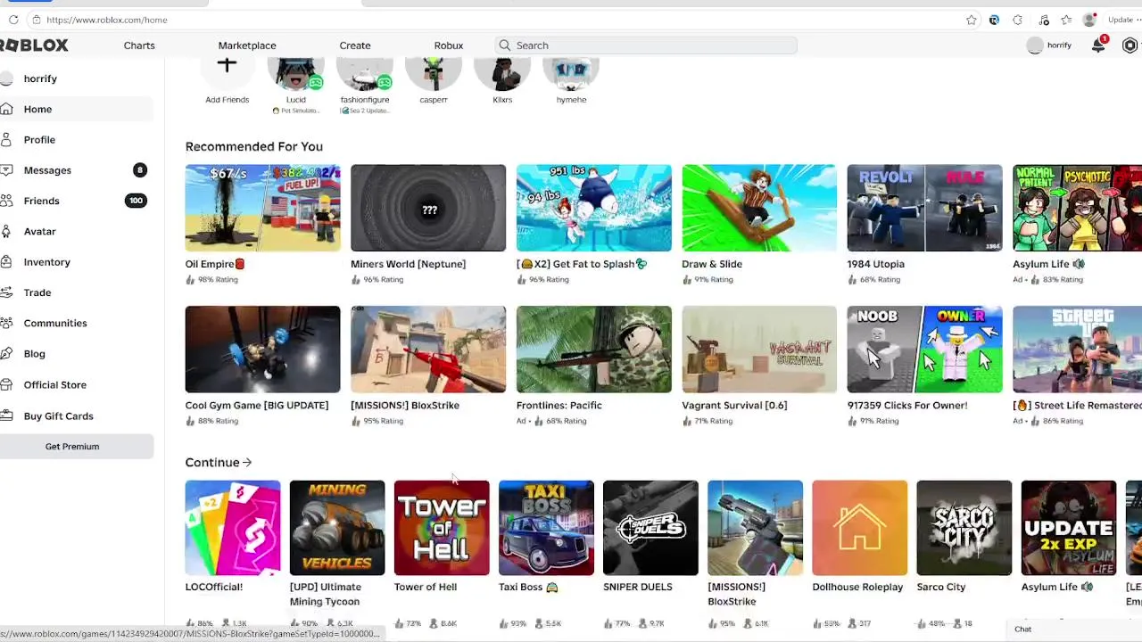Click inside the Search field
Screen dimensions: 1142x642
(x=645, y=45)
